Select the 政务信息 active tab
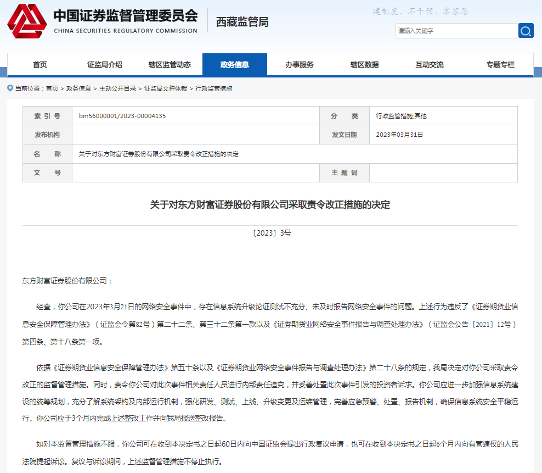This screenshot has width=542, height=473. (x=234, y=65)
